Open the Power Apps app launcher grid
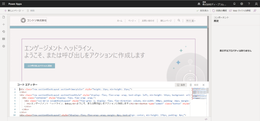 pyautogui.click(x=4, y=4)
